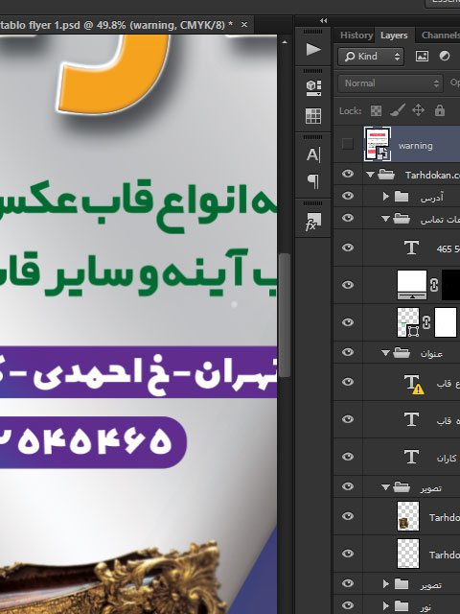Open the Actions panel play icon

click(x=313, y=50)
